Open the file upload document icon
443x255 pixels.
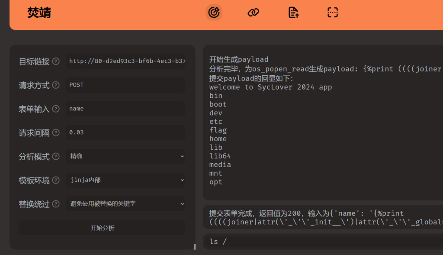click(293, 13)
